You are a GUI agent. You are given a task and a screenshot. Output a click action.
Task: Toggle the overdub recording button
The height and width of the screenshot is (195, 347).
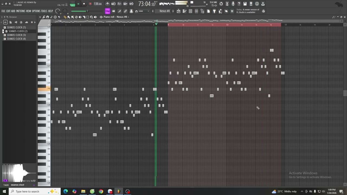pos(125,4)
